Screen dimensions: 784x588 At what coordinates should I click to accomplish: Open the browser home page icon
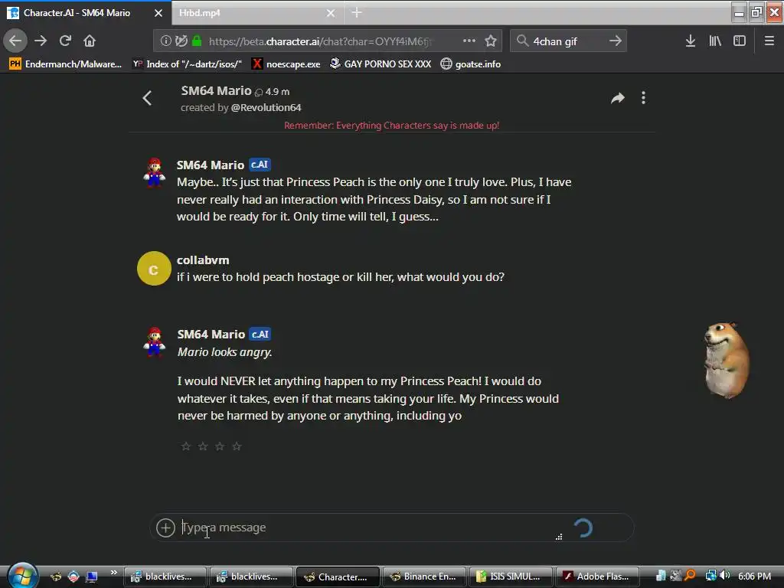tap(90, 41)
